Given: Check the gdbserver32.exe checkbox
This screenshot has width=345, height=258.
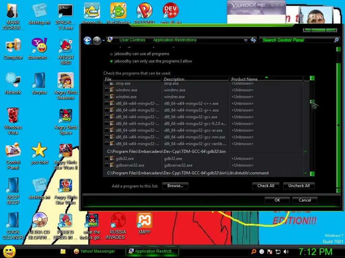Looking at the screenshot, I should (106, 165).
